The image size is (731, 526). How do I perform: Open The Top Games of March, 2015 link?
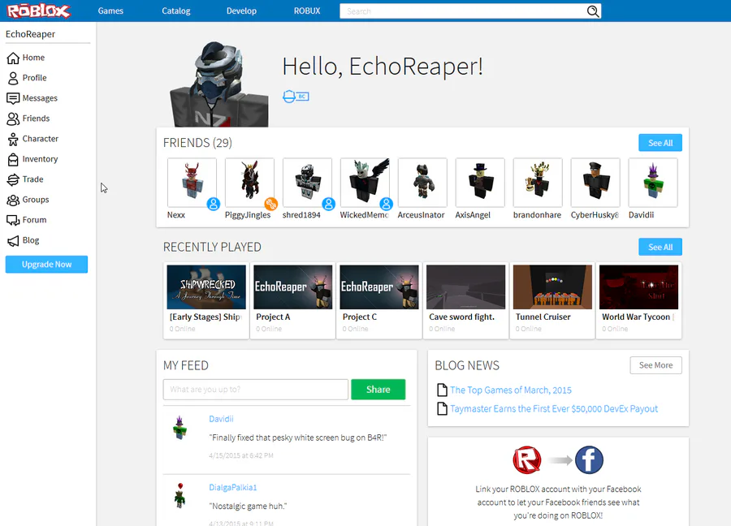[511, 390]
